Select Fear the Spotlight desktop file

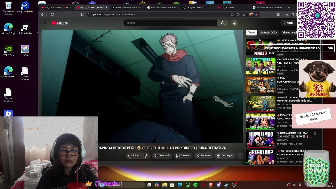point(8,95)
